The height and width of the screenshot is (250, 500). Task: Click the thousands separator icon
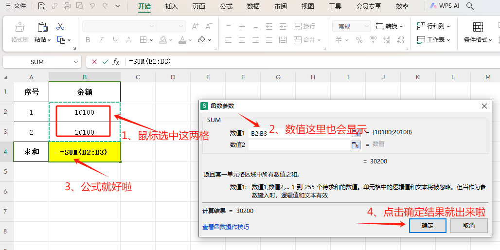[373, 40]
